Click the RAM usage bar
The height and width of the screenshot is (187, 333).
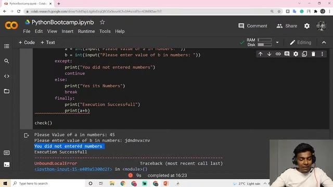pos(265,40)
